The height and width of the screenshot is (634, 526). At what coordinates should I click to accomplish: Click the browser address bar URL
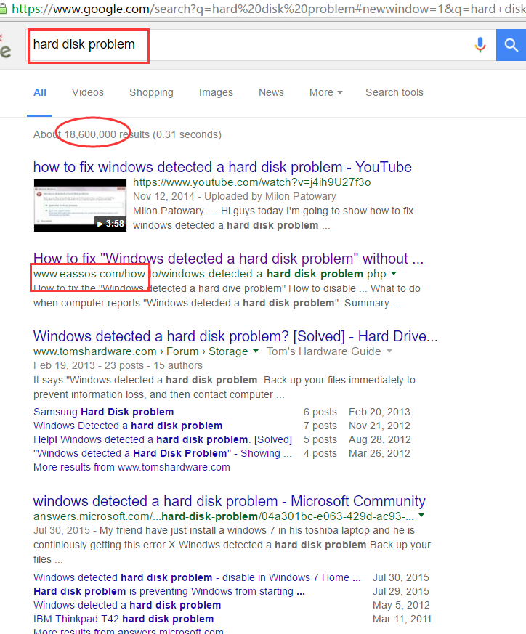(x=269, y=9)
